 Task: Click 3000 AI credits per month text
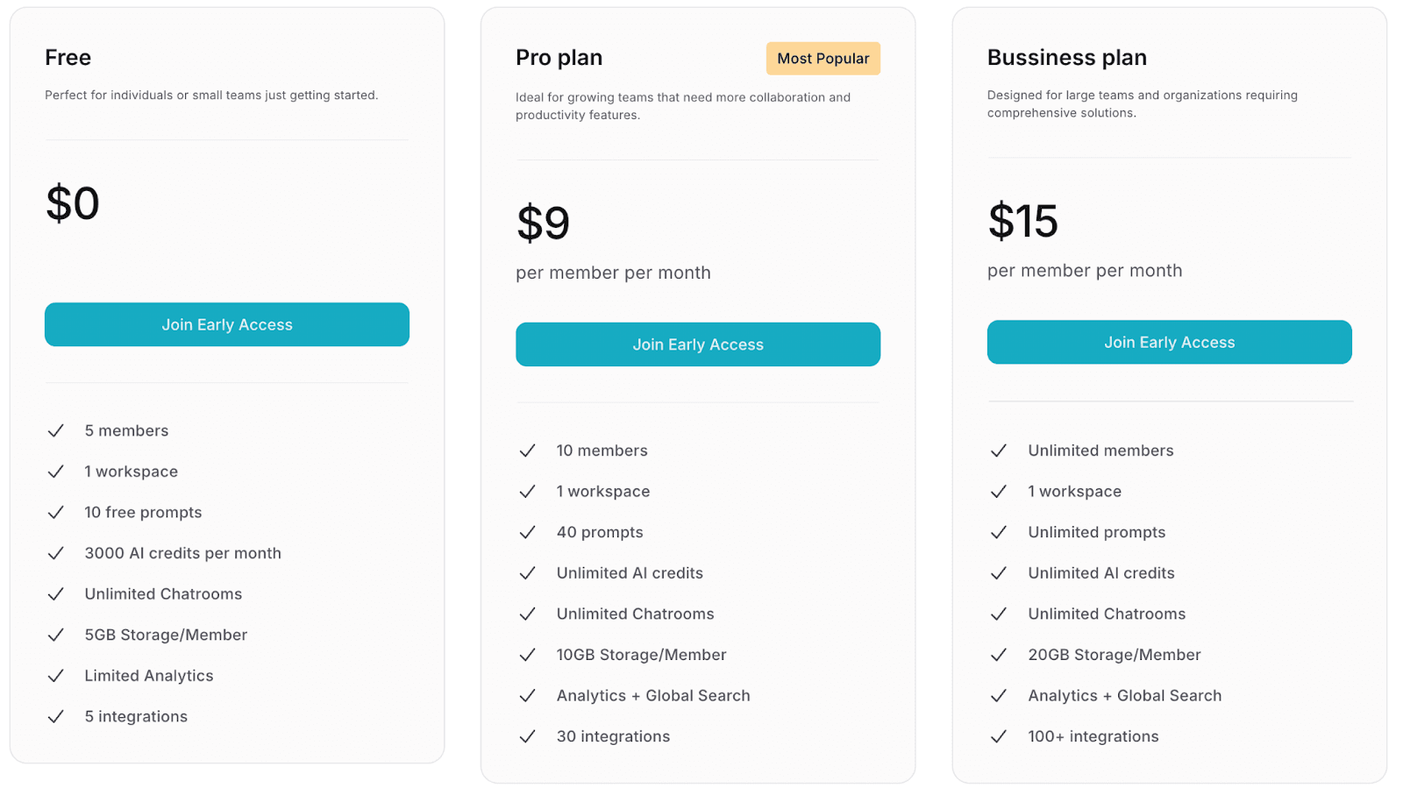182,553
